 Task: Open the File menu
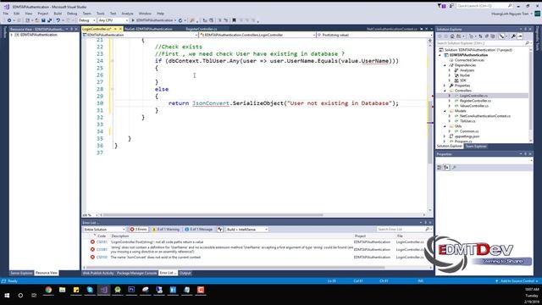[6, 14]
